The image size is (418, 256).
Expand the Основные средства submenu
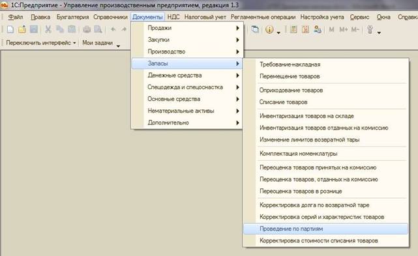(187, 99)
